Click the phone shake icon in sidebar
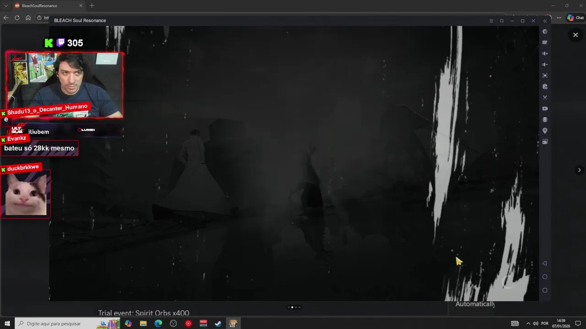 [x=545, y=120]
